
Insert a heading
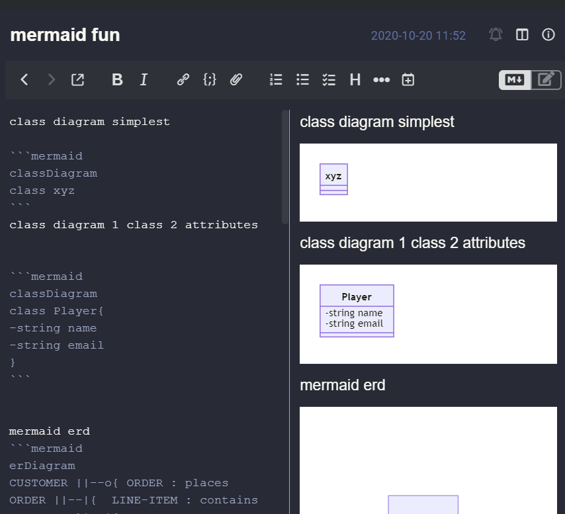(x=355, y=79)
